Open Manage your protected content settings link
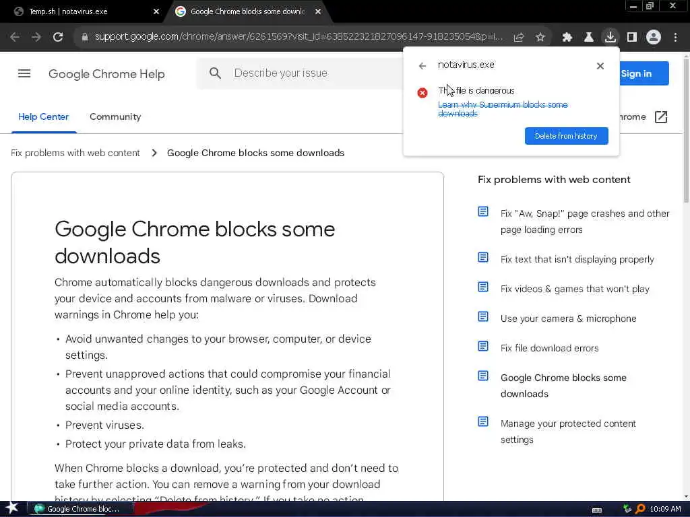Screen dimensions: 690x517 point(568,432)
